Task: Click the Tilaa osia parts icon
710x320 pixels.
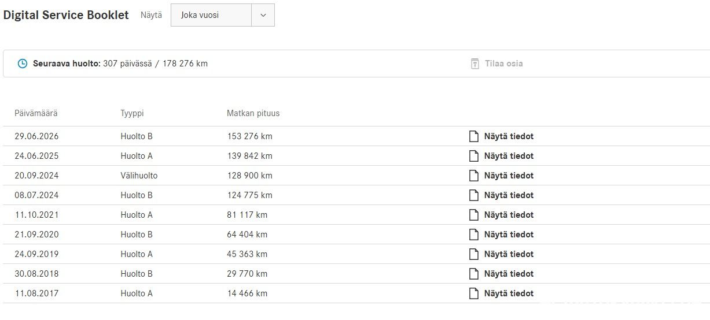Action: (474, 64)
